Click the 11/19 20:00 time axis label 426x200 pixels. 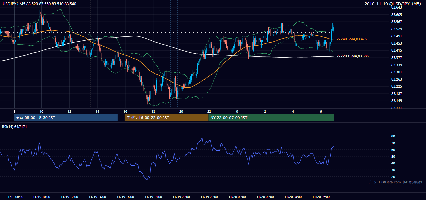tap(181, 197)
